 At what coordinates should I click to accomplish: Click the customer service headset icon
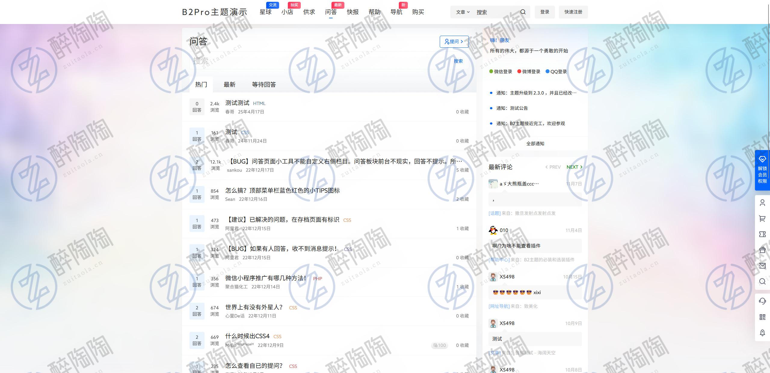pyautogui.click(x=762, y=301)
